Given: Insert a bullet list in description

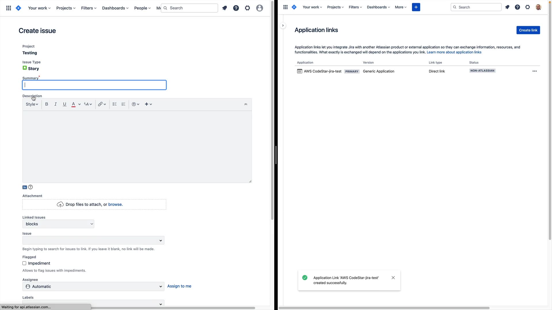Looking at the screenshot, I should pos(114,104).
